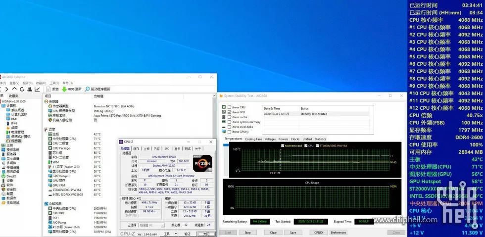Image resolution: width=485 pixels, height=237 pixels.
Task: Select 便携式计算机 in the AIDA64 tree
Action: point(18,137)
